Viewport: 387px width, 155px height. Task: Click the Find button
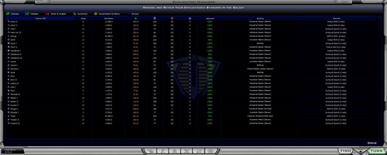[346, 151]
